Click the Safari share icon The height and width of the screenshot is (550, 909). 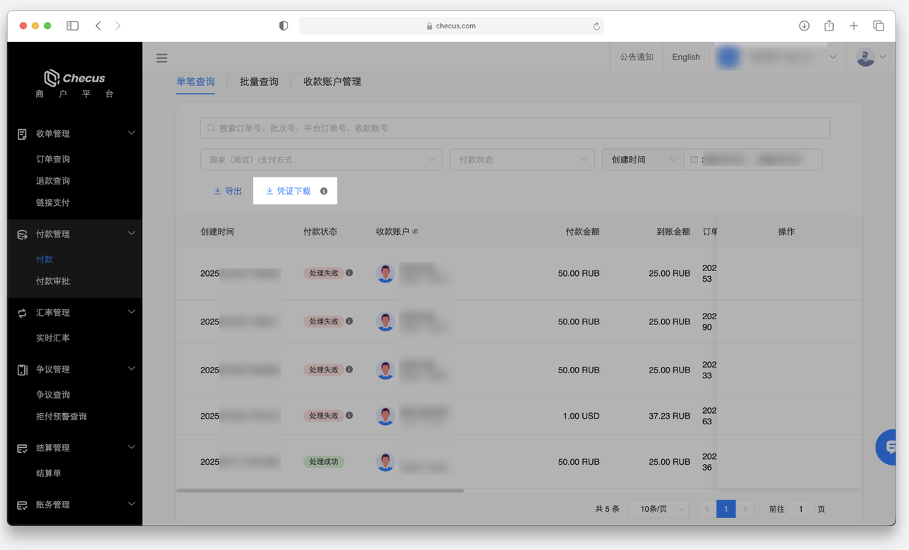click(829, 26)
